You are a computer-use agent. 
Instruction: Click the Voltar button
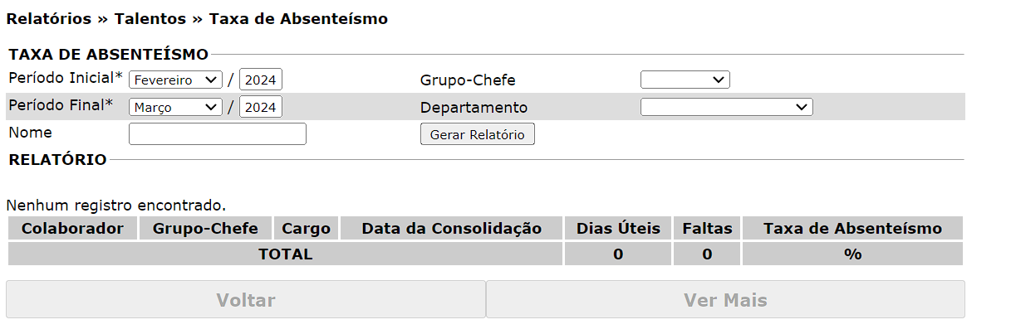246,299
